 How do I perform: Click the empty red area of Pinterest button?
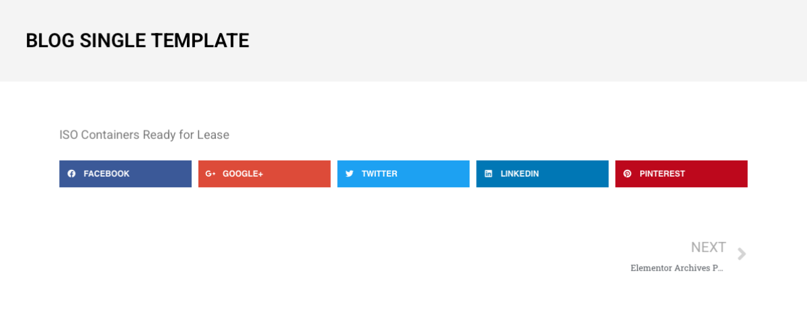[x=717, y=174]
